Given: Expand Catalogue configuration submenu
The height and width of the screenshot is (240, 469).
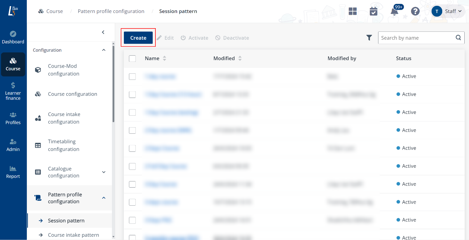Looking at the screenshot, I should [x=104, y=172].
